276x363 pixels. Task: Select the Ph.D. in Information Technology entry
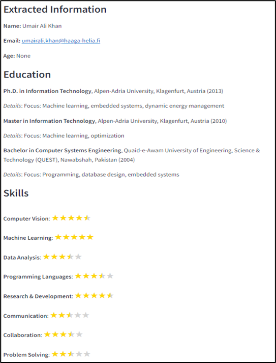pyautogui.click(x=113, y=91)
